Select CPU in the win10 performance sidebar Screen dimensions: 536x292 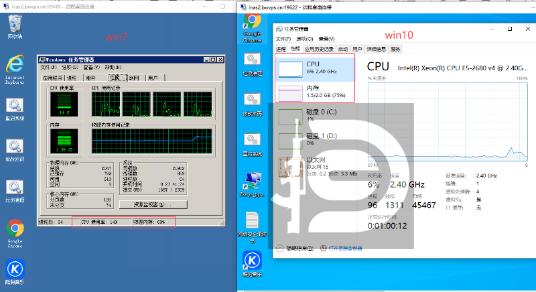tap(315, 68)
